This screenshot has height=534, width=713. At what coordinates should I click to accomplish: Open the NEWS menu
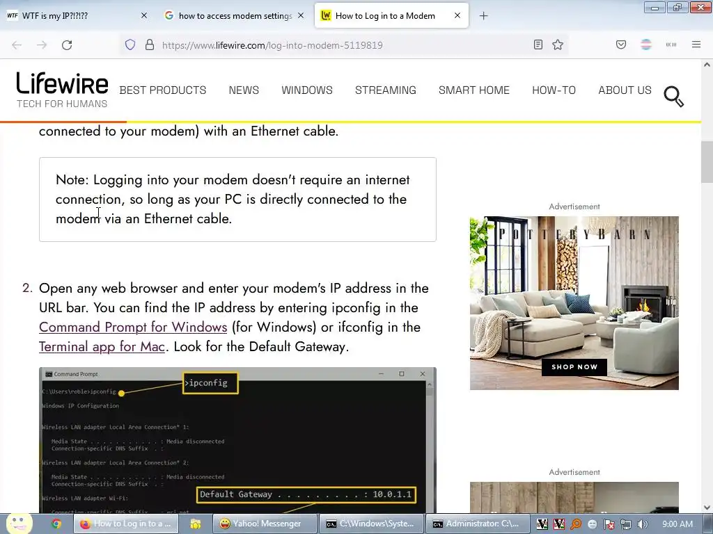pyautogui.click(x=244, y=90)
